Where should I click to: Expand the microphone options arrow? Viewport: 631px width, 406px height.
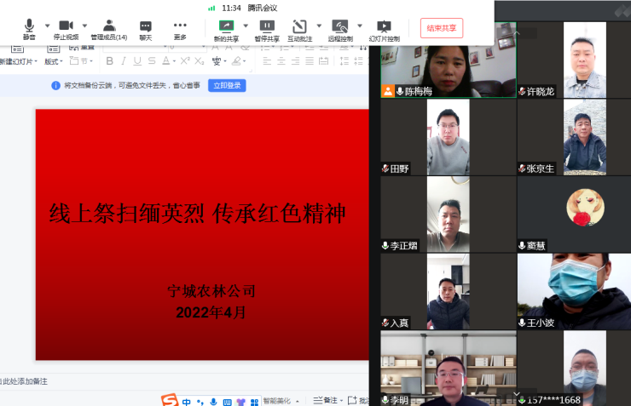pos(47,26)
